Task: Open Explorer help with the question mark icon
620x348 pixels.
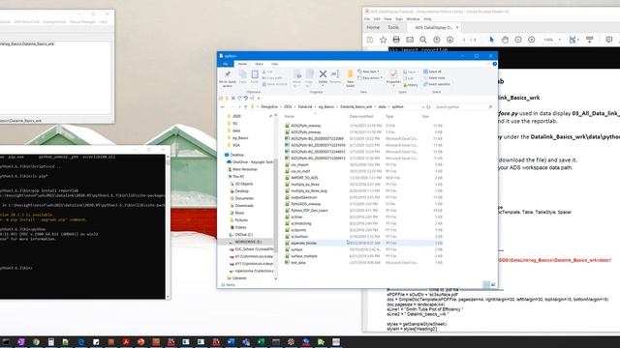Action: (x=495, y=64)
